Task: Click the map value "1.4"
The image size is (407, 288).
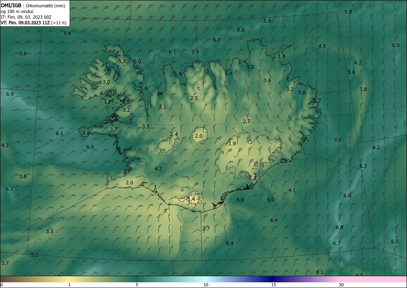Action: point(191,199)
